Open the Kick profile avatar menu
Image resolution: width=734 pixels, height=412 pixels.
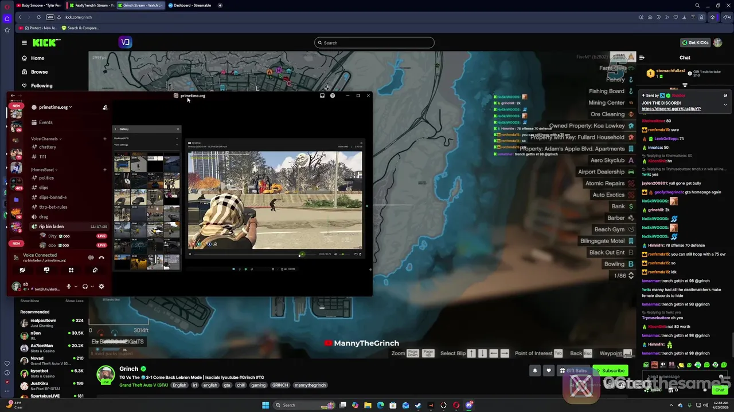pyautogui.click(x=718, y=43)
